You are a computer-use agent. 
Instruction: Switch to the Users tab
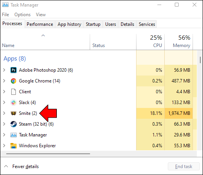pyautogui.click(x=111, y=24)
